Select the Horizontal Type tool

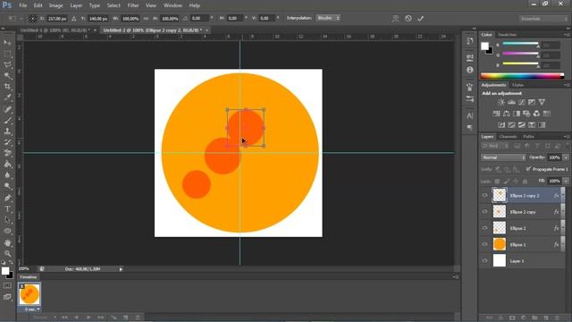7,208
